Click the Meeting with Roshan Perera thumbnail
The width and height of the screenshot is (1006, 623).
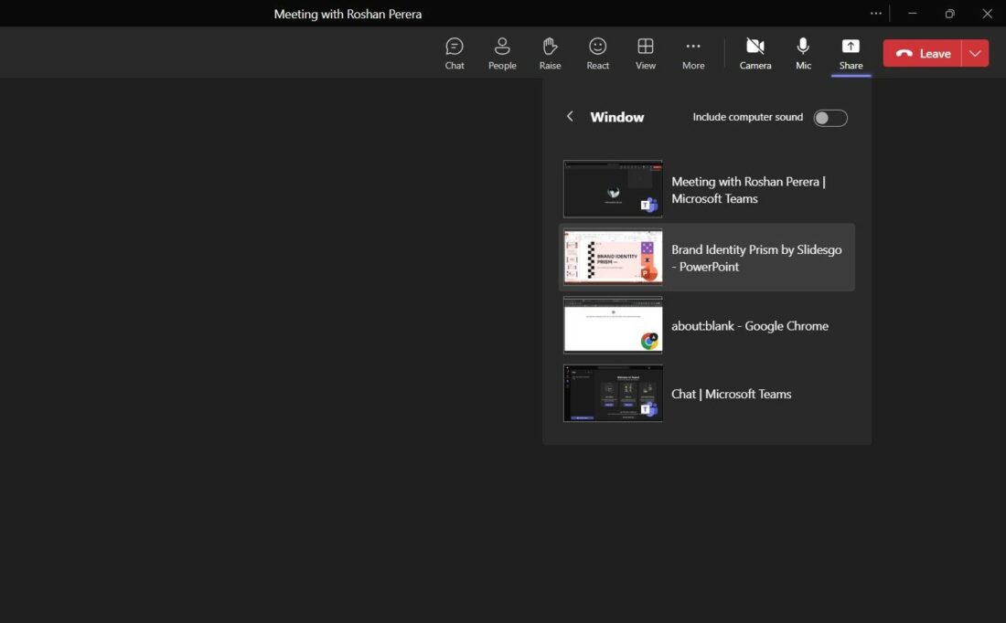613,189
